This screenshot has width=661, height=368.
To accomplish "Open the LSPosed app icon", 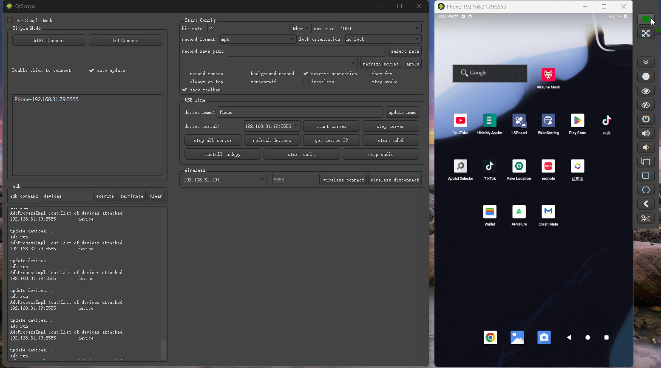I will tap(519, 121).
